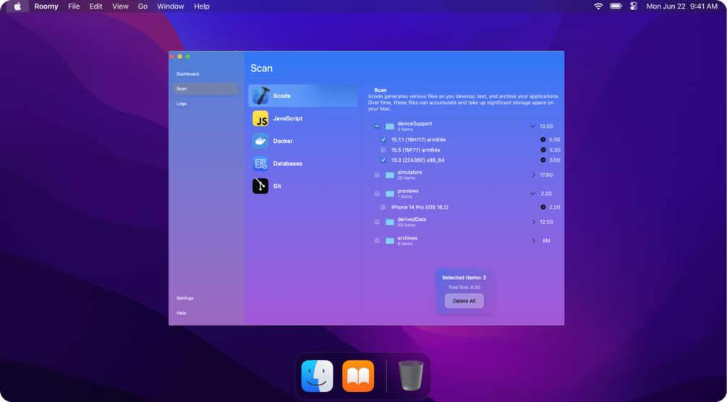Click the 8M archives size

click(546, 240)
